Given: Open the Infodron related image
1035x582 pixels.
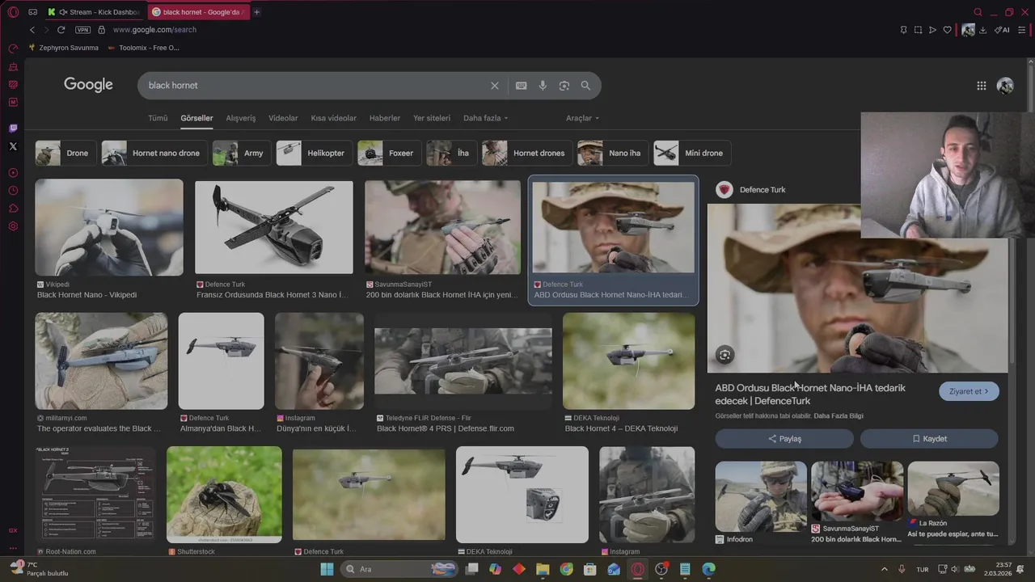Looking at the screenshot, I should (x=761, y=497).
